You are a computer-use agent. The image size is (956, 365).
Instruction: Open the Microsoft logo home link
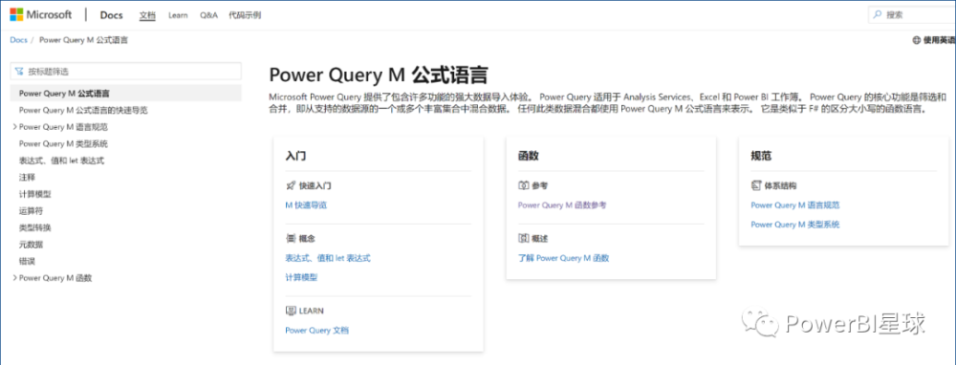pyautogui.click(x=40, y=14)
